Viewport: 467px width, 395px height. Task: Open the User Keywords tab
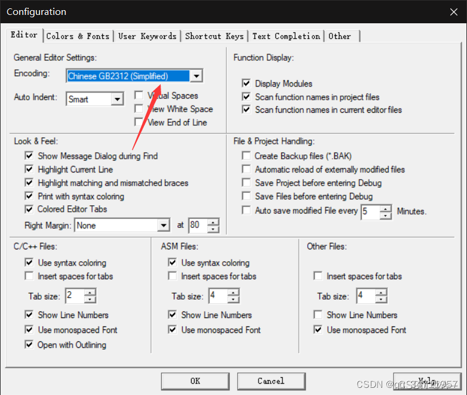(x=148, y=36)
